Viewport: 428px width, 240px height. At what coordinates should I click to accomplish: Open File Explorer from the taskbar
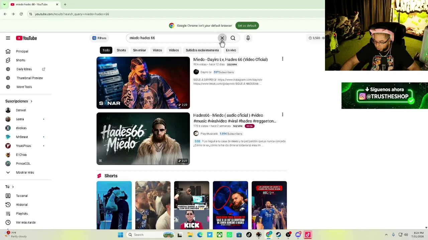(190, 235)
